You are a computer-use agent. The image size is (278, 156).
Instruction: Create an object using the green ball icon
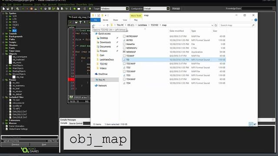(x=75, y=9)
